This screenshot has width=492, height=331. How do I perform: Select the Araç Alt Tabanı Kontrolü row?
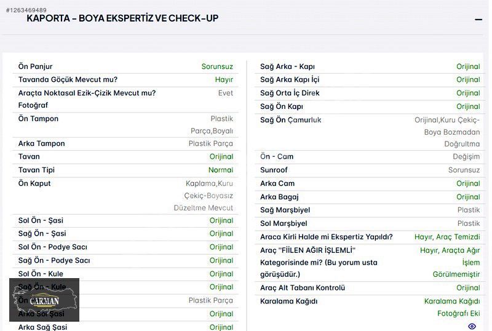point(303,287)
